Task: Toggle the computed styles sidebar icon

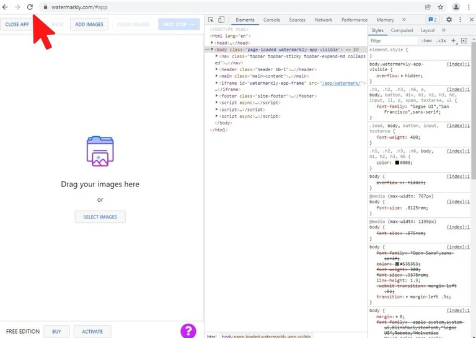Action: 464,41
